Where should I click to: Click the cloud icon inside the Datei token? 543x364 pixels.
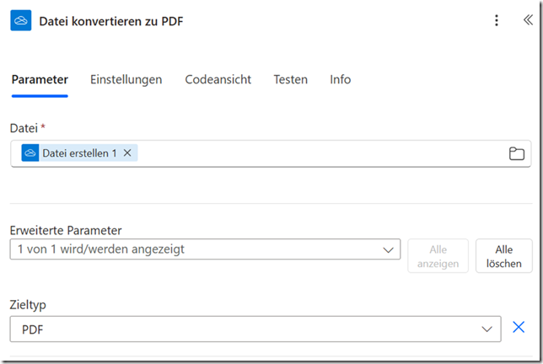point(30,153)
